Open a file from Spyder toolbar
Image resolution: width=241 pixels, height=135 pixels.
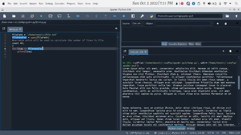14,16
